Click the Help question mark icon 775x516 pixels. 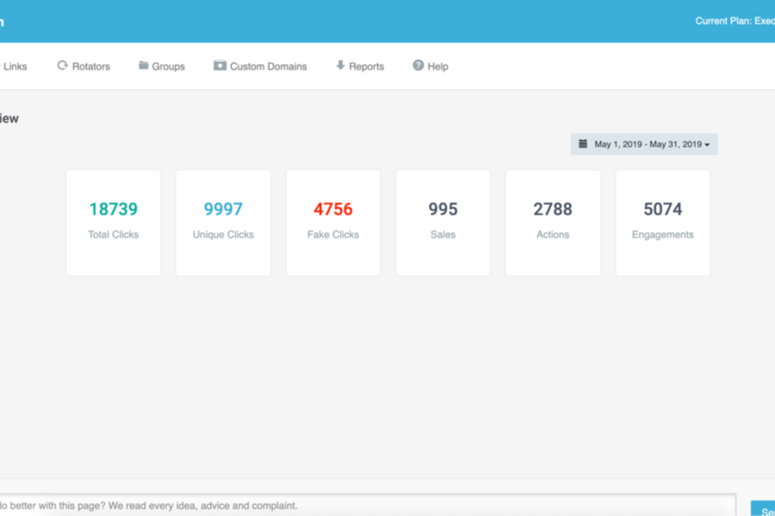(x=418, y=65)
